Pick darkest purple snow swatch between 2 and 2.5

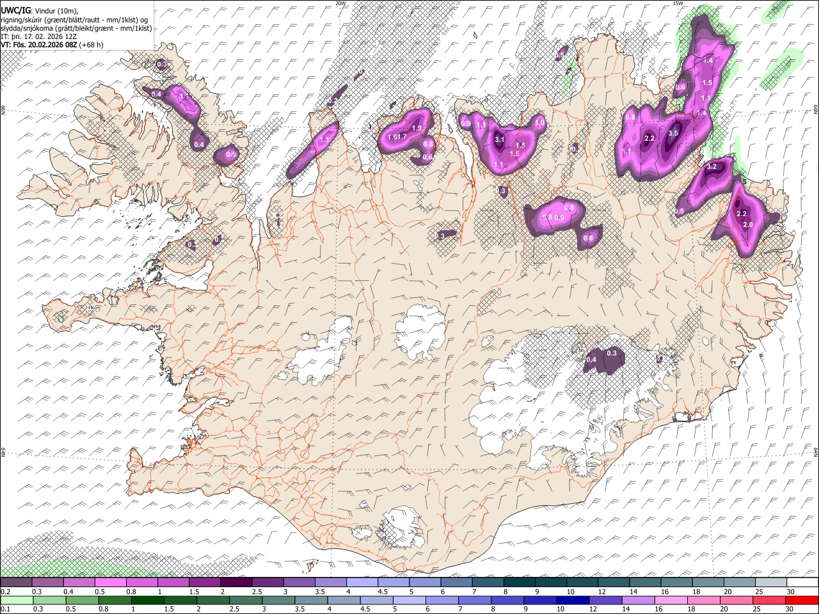pyautogui.click(x=236, y=583)
